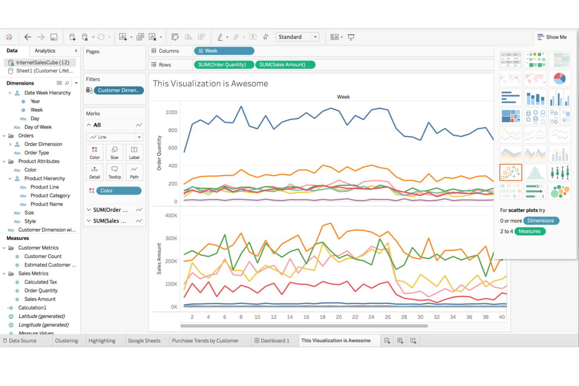Click the Customer Dimension filter pill
Image resolution: width=579 pixels, height=386 pixels.
[x=119, y=90]
